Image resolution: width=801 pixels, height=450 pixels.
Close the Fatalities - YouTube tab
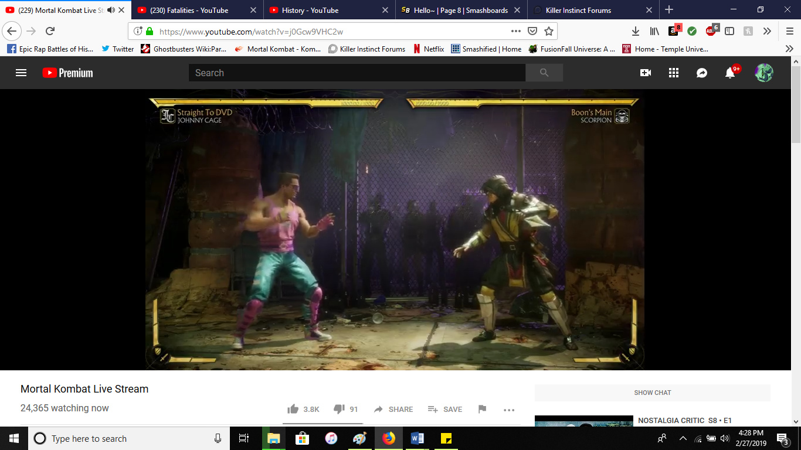254,10
